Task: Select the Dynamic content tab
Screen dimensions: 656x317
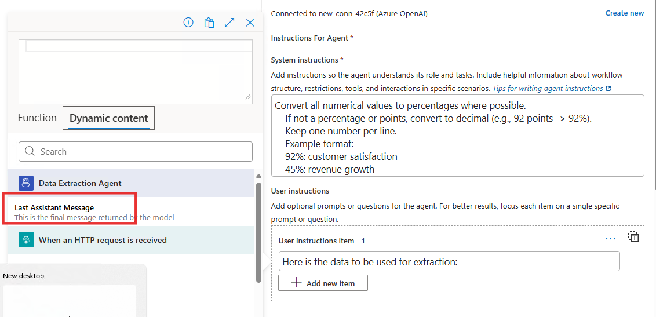Action: (x=109, y=118)
